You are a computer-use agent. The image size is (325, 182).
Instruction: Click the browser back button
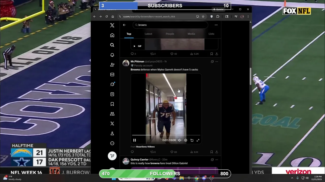click(94, 16)
